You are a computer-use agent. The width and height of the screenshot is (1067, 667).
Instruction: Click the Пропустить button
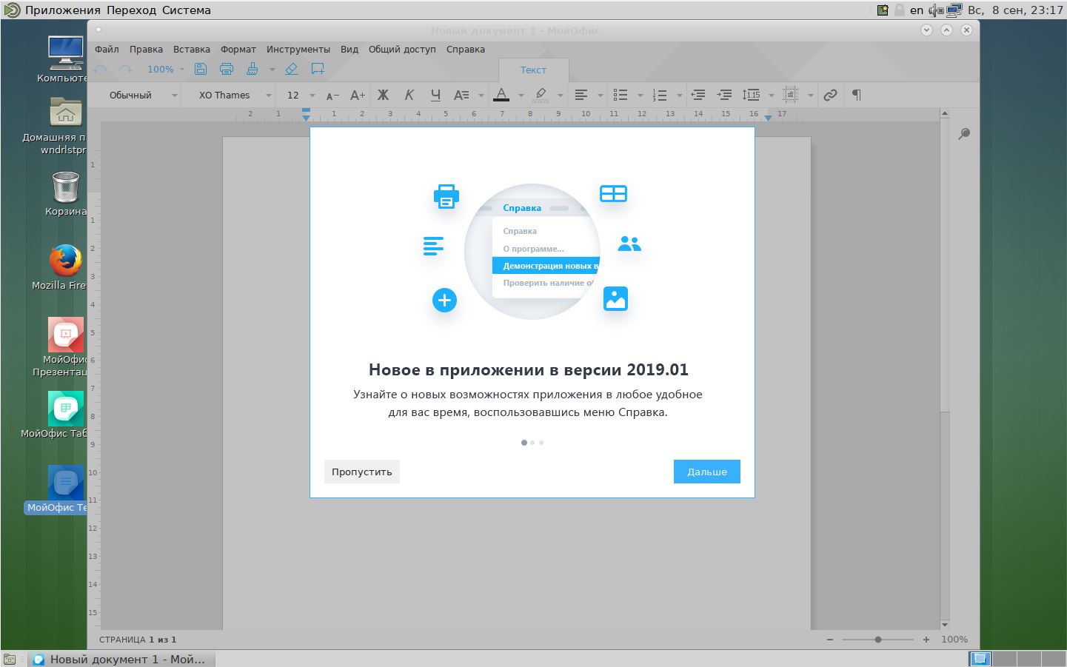[x=362, y=472]
